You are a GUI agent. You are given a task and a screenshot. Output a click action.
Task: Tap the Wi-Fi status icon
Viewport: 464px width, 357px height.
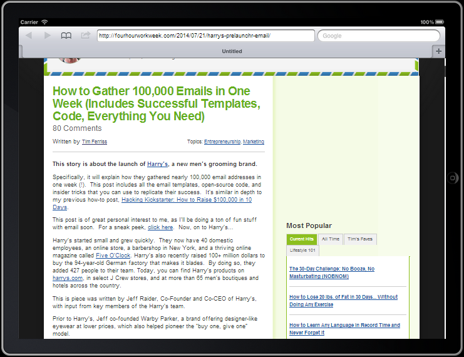point(44,22)
